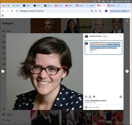Click the macOS volume menu bar icon

coord(103,1)
